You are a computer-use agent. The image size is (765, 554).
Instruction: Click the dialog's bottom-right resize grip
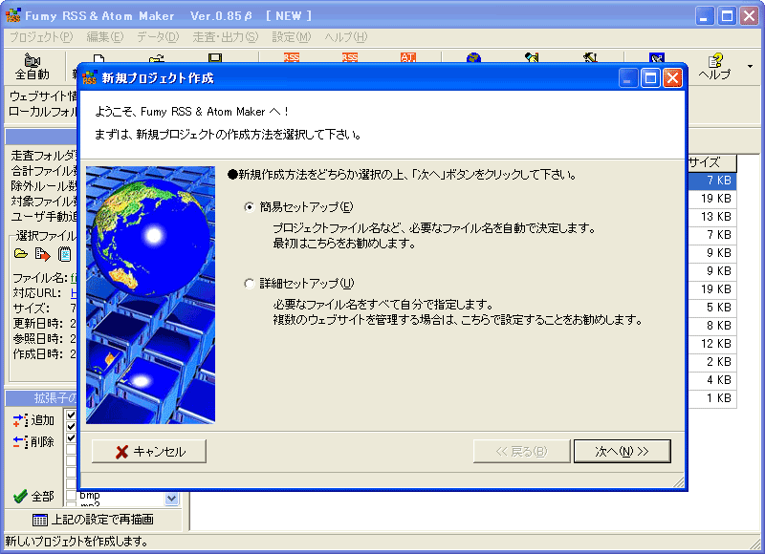679,482
